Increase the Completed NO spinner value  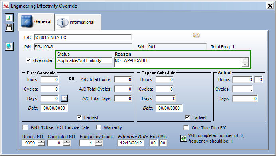[67, 141]
